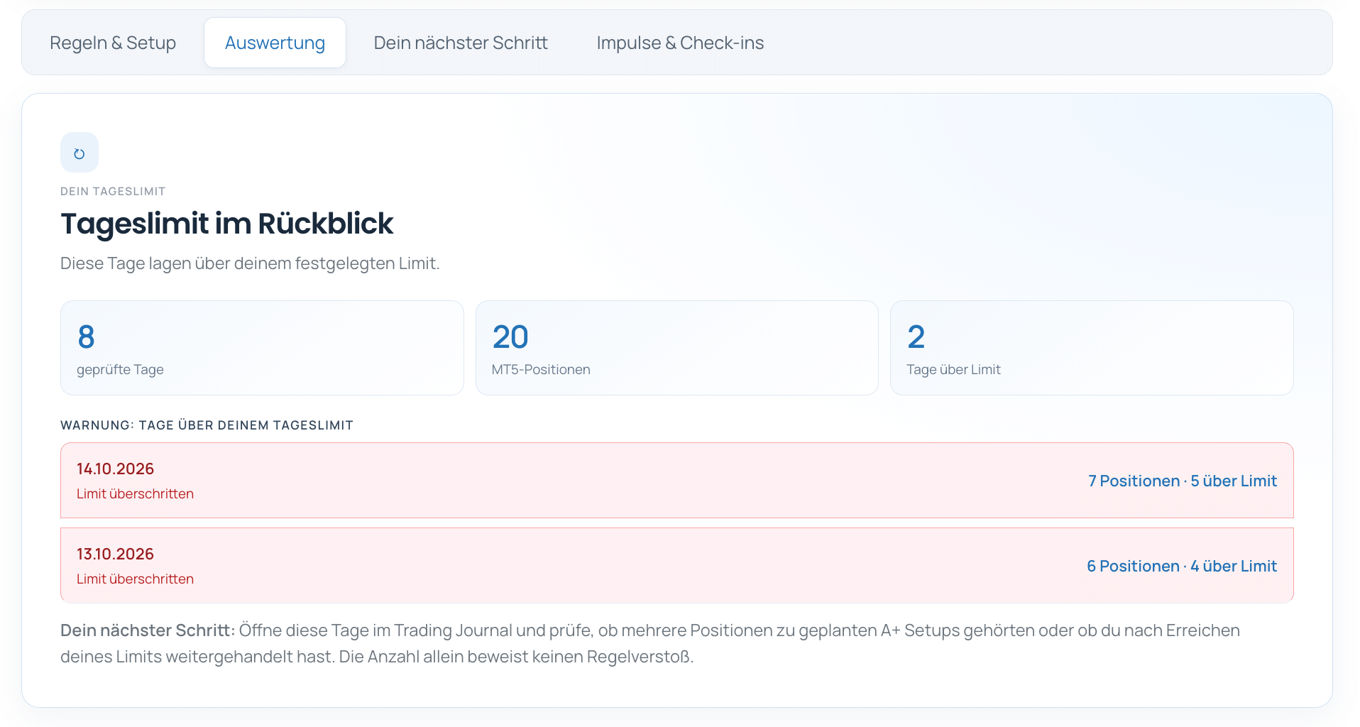
Task: Open the Dein nächster Schritt tab
Action: 461,43
